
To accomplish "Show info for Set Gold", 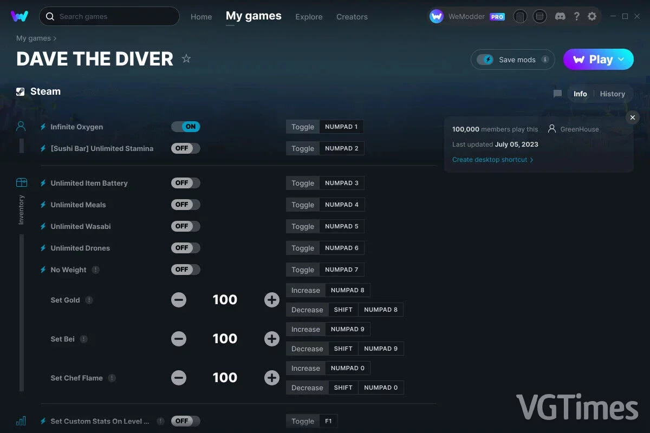I will pyautogui.click(x=89, y=300).
